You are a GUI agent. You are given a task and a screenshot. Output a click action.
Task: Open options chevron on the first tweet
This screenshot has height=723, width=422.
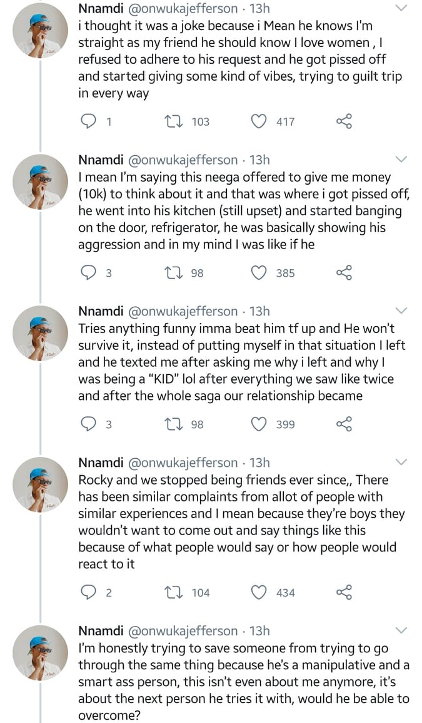click(401, 8)
